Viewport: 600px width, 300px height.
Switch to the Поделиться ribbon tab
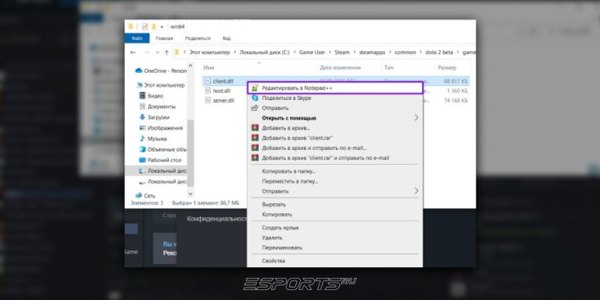pos(198,38)
